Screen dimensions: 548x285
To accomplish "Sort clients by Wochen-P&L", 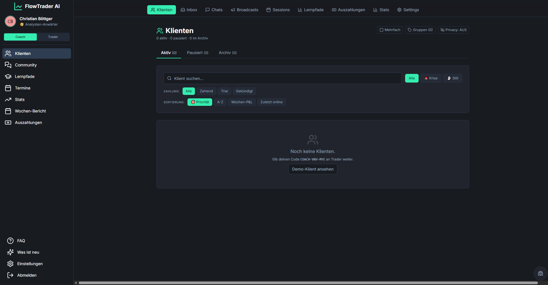I will point(242,102).
